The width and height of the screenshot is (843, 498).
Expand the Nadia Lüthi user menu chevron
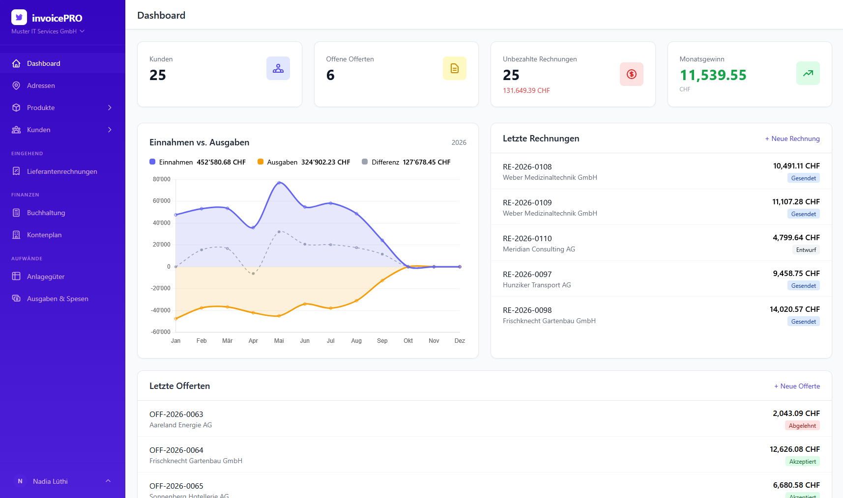pos(108,481)
